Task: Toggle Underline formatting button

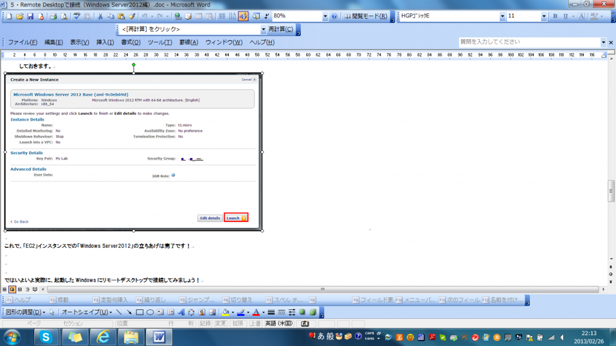Action: click(565, 16)
